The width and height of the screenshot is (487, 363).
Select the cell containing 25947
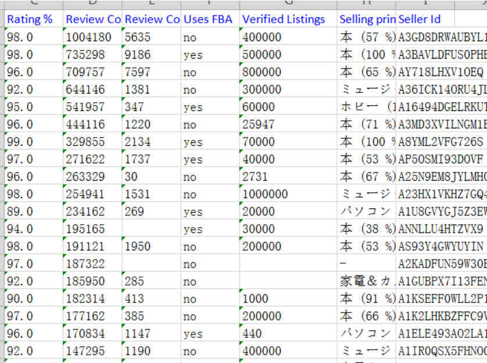point(259,124)
